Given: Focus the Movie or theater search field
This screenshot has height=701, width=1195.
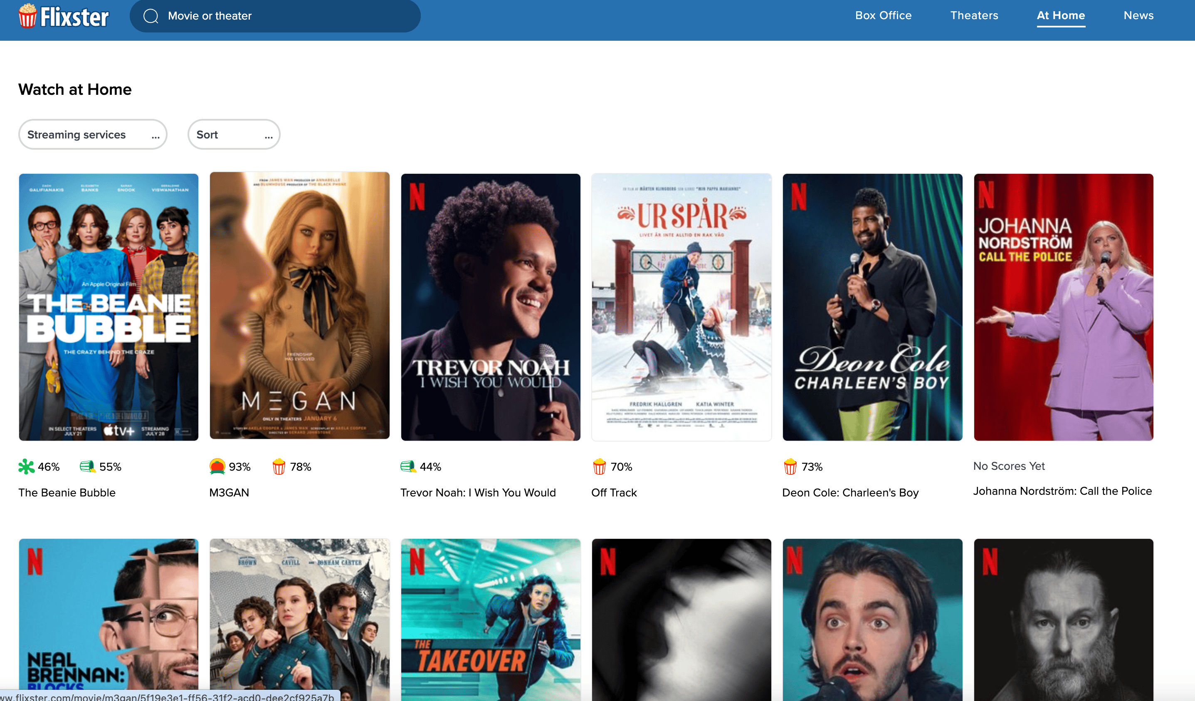Looking at the screenshot, I should [284, 16].
